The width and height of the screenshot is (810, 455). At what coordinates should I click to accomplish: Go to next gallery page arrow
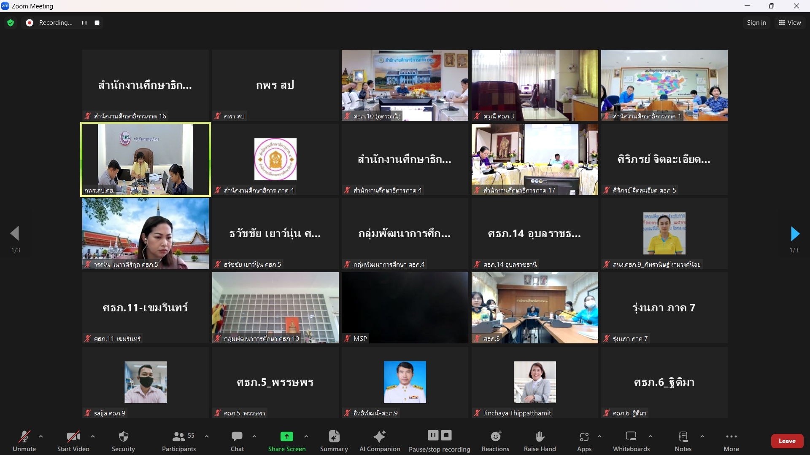point(795,233)
